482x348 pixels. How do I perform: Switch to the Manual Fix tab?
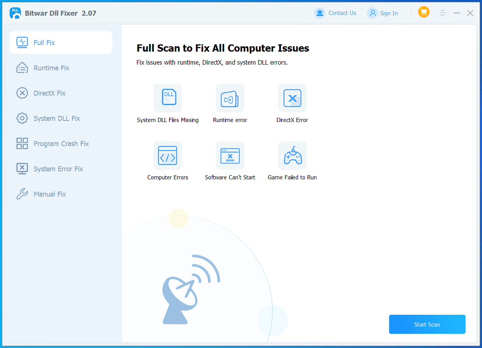pyautogui.click(x=61, y=194)
